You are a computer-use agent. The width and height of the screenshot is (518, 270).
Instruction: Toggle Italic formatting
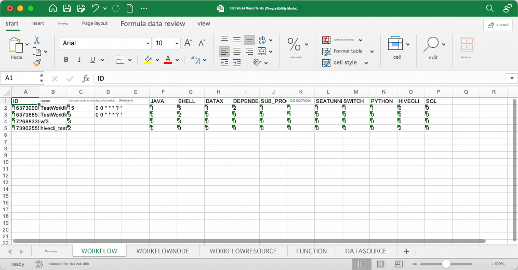pos(79,59)
